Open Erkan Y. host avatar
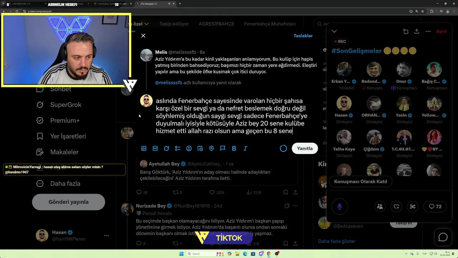Image resolution: width=458 pixels, height=258 pixels. point(344,70)
